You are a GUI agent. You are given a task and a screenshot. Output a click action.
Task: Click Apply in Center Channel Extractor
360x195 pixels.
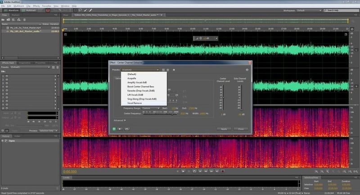coord(224,129)
